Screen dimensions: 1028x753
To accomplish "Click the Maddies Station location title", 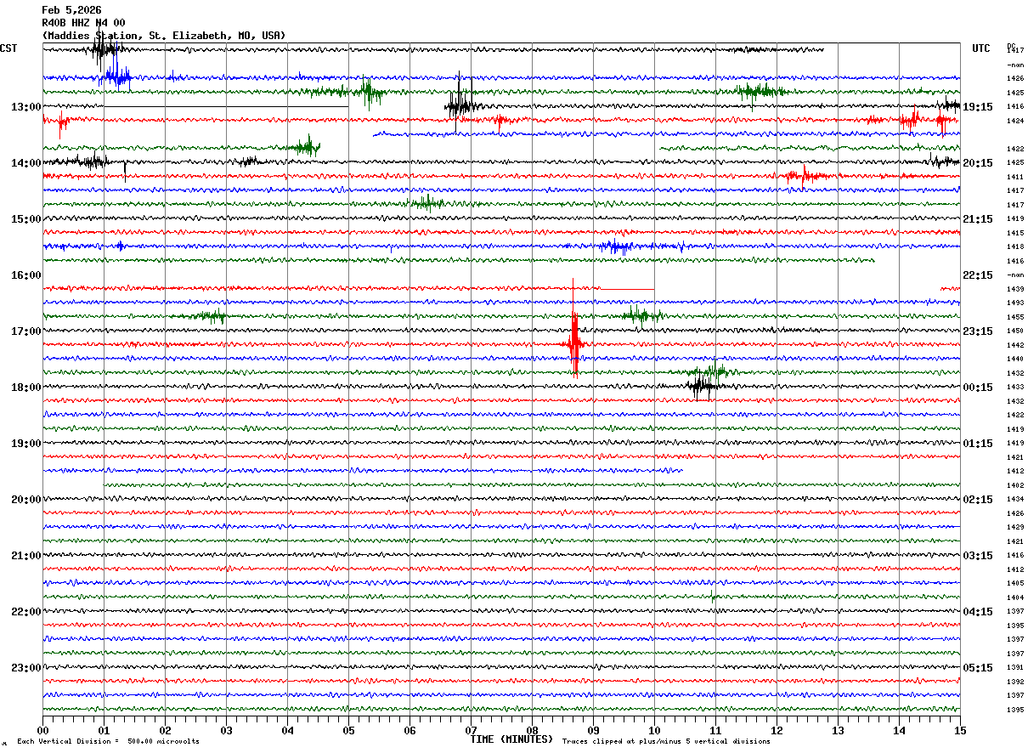I will point(164,36).
